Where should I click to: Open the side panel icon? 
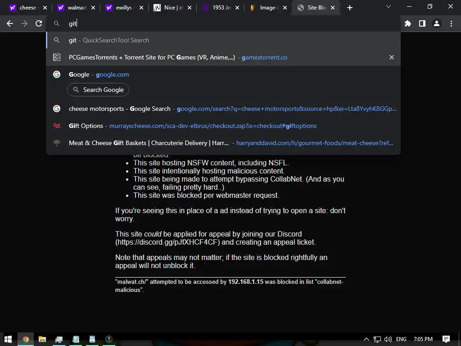[x=422, y=23]
